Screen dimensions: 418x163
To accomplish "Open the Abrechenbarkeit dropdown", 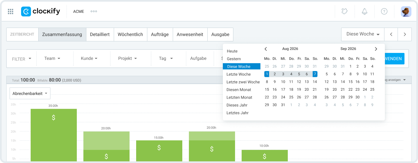I will tap(30, 94).
